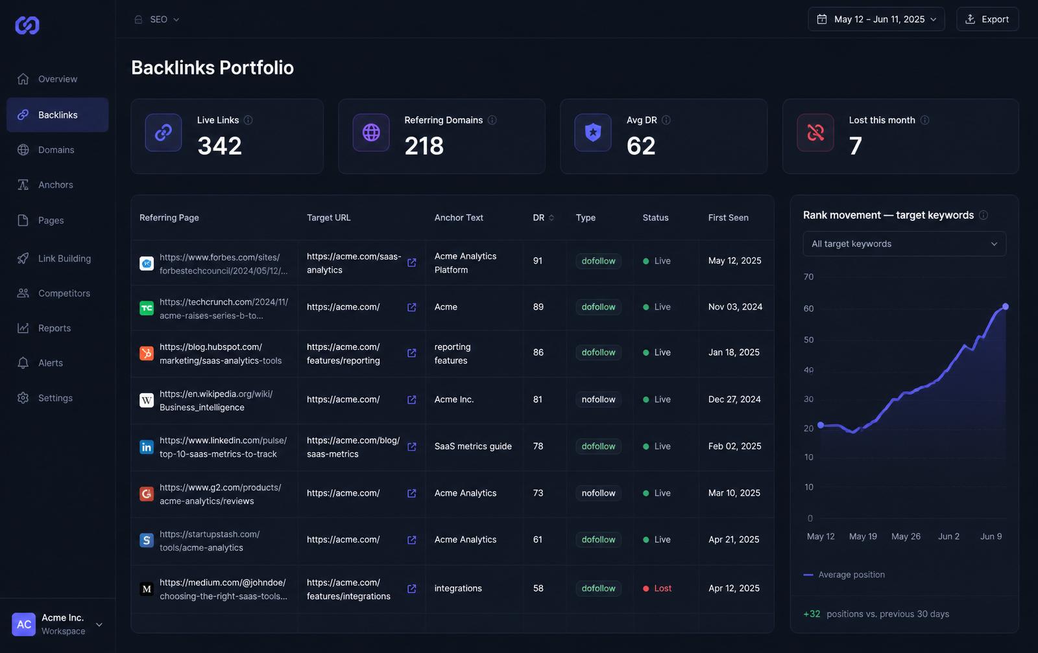Screen dimensions: 1038x653
Task: Click the Status column header
Action: tap(655, 218)
